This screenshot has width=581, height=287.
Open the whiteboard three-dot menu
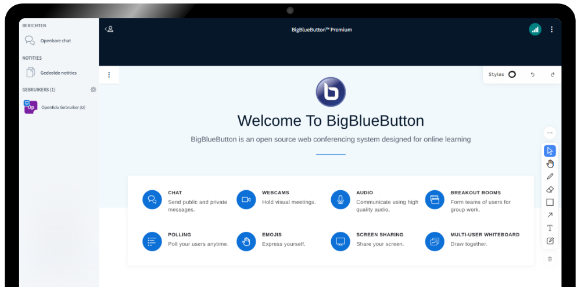[x=109, y=75]
